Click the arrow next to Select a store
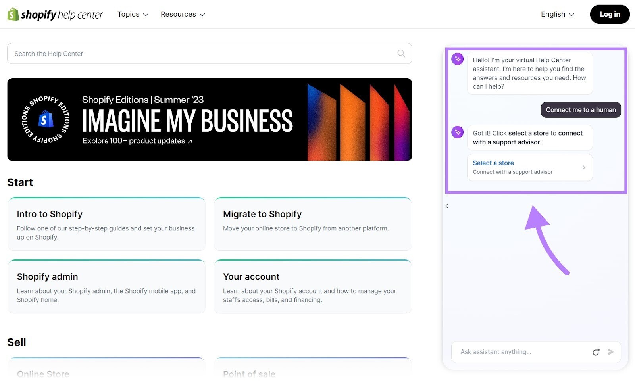Viewport: 635px width, 382px height. coord(583,167)
